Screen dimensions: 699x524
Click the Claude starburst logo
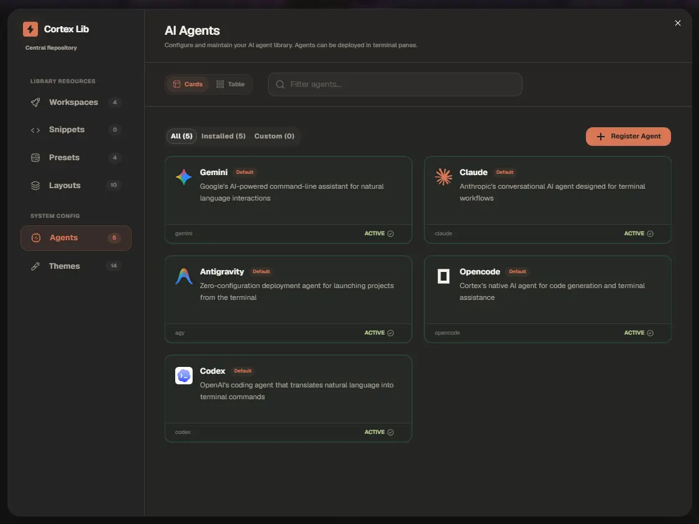click(444, 177)
